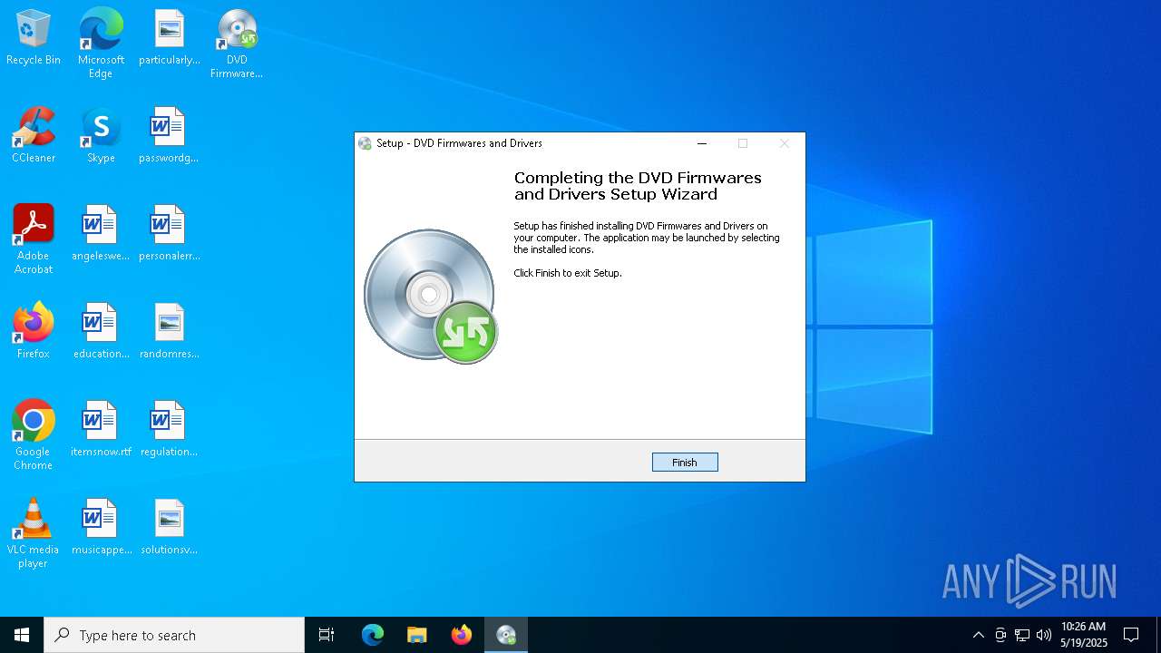Open the Action Center notifications icon

click(x=1131, y=635)
